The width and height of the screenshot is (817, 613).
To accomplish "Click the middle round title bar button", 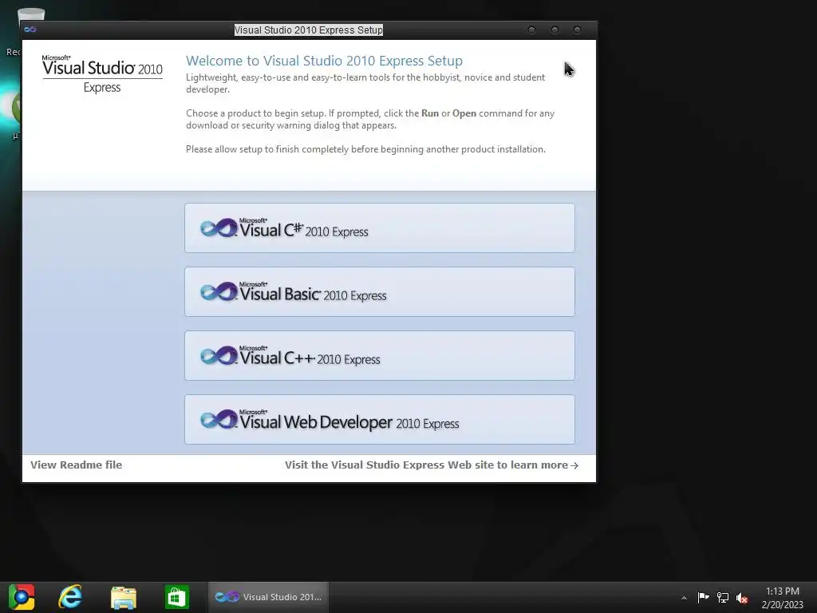I will 555,30.
